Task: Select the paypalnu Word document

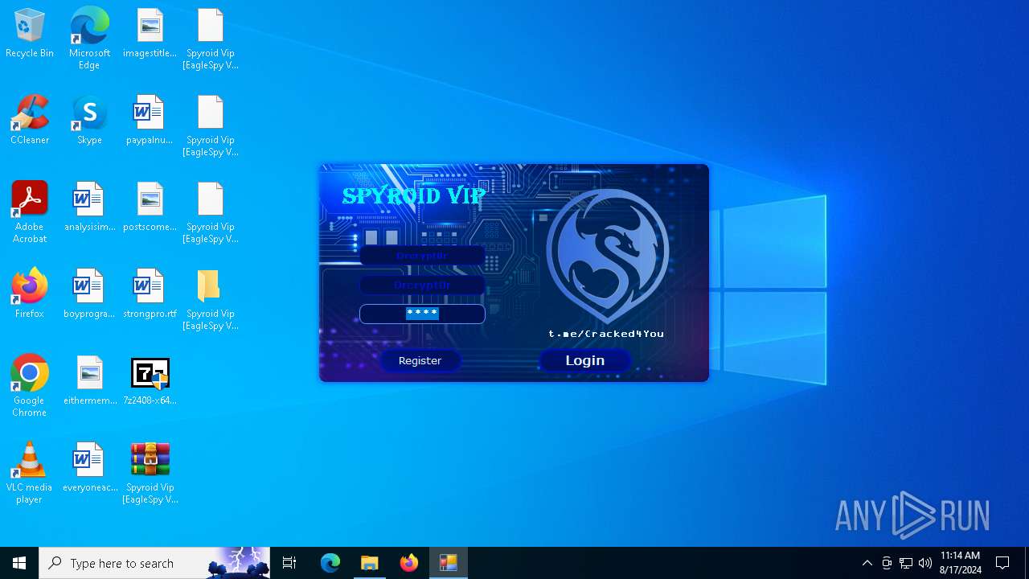Action: (150, 121)
